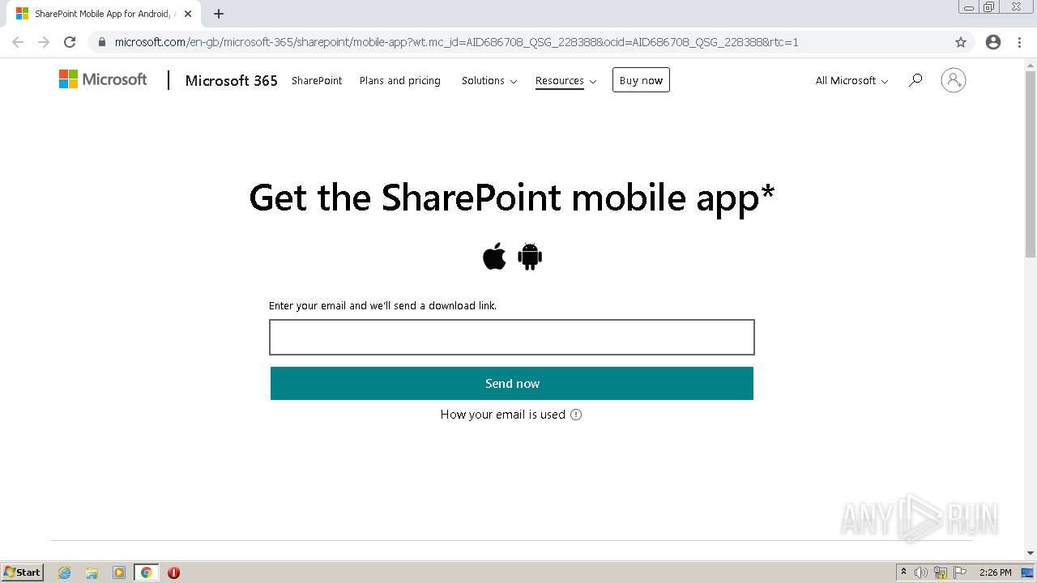Open the SharePoint nav link
The width and height of the screenshot is (1037, 583).
[x=317, y=80]
